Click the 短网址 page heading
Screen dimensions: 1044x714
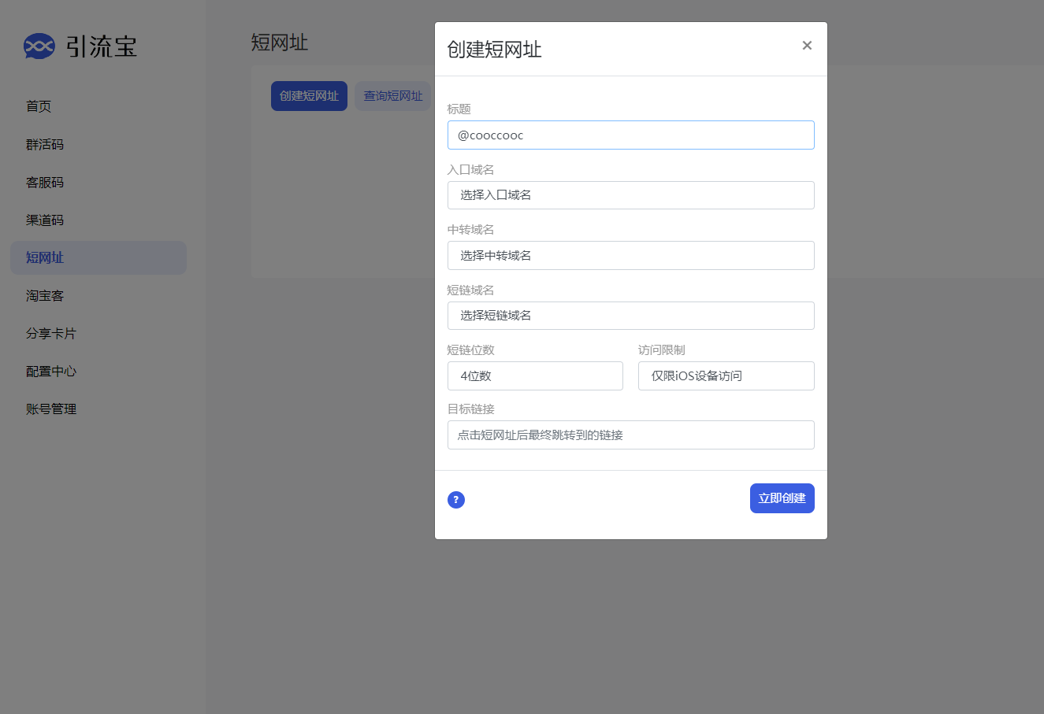(x=280, y=43)
